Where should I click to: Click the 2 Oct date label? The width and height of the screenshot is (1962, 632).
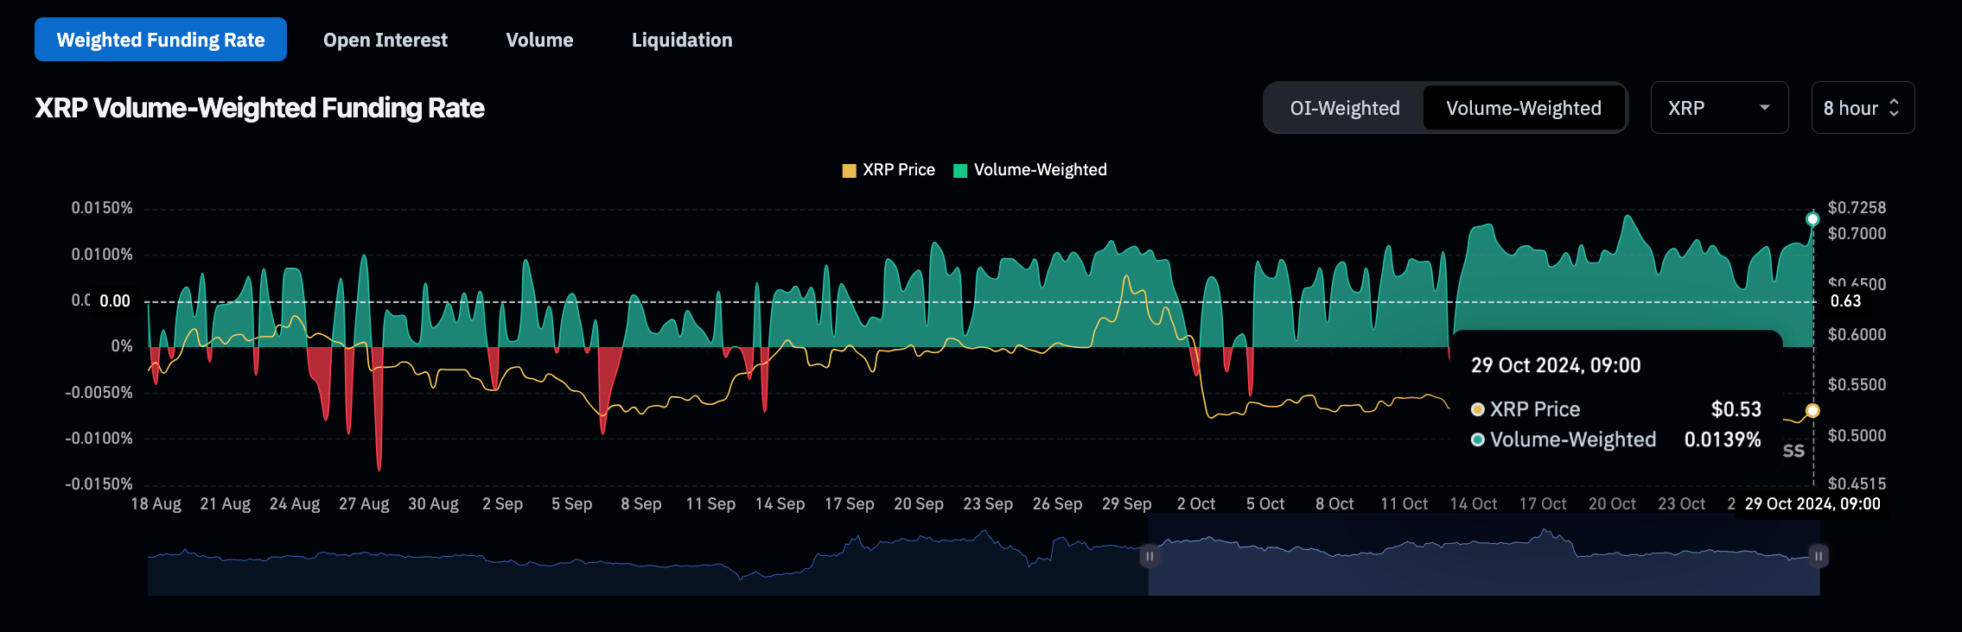(1196, 504)
